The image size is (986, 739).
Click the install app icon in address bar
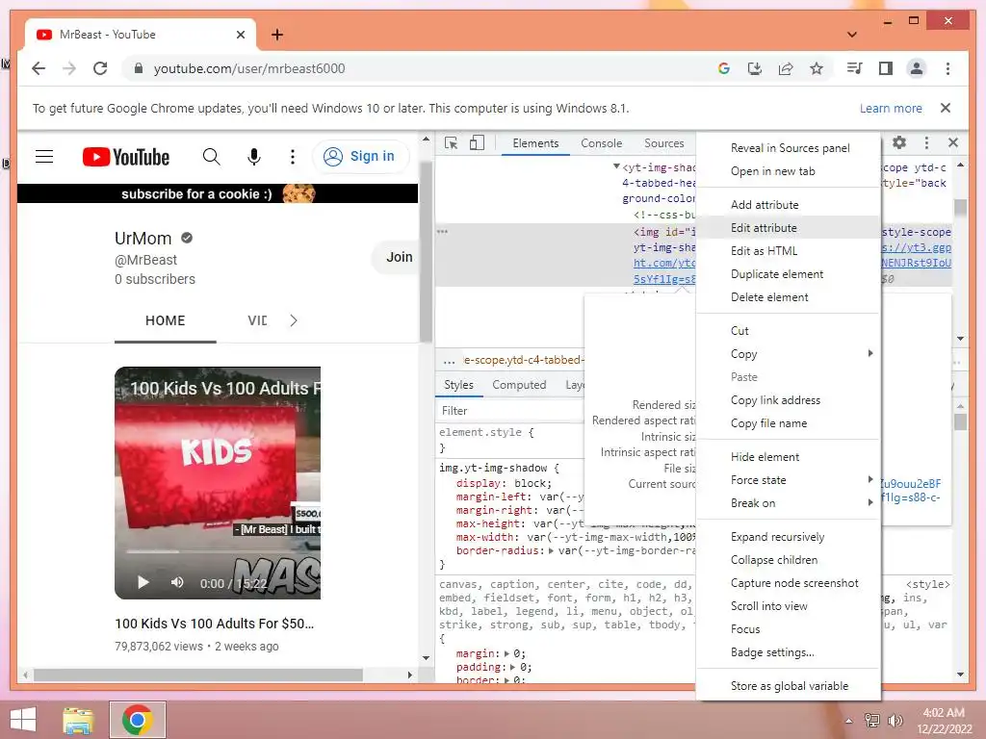(755, 68)
